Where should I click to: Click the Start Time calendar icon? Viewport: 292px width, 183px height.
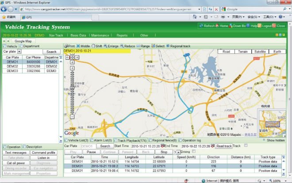162,146
